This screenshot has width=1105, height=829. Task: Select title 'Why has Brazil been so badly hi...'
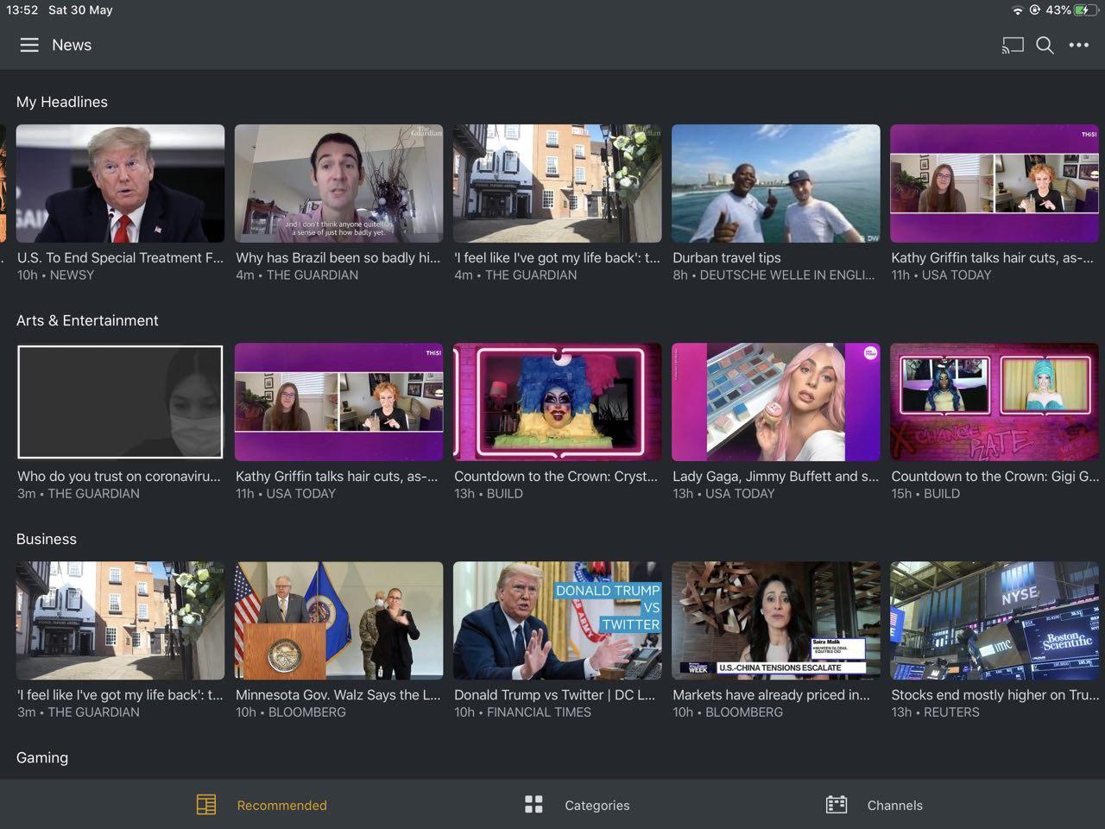[338, 257]
